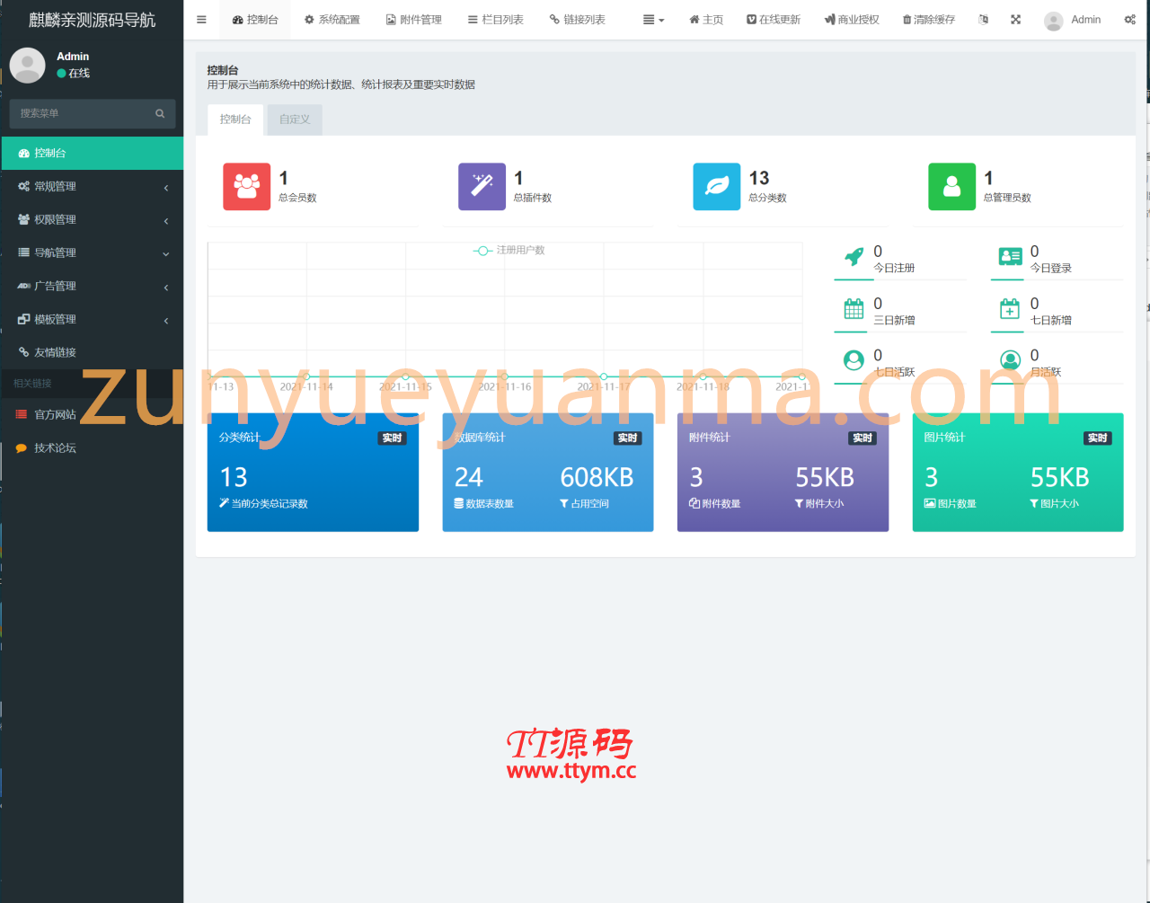The height and width of the screenshot is (903, 1150).
Task: Click the blue 总分类数 leaf icon
Action: coord(717,186)
